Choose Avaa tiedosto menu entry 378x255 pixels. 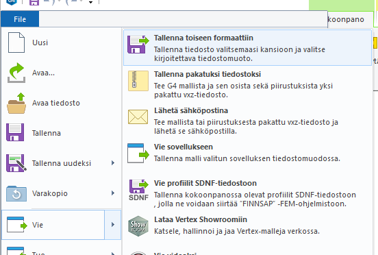tap(56, 103)
